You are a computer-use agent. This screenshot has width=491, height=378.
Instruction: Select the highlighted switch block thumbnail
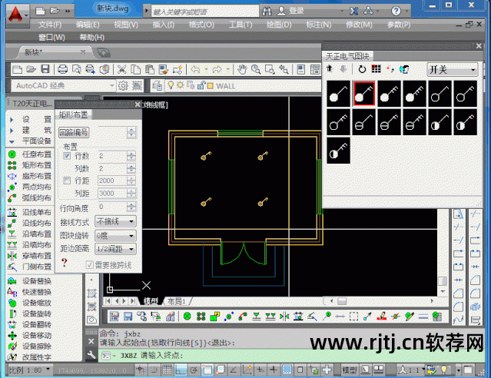pos(364,94)
